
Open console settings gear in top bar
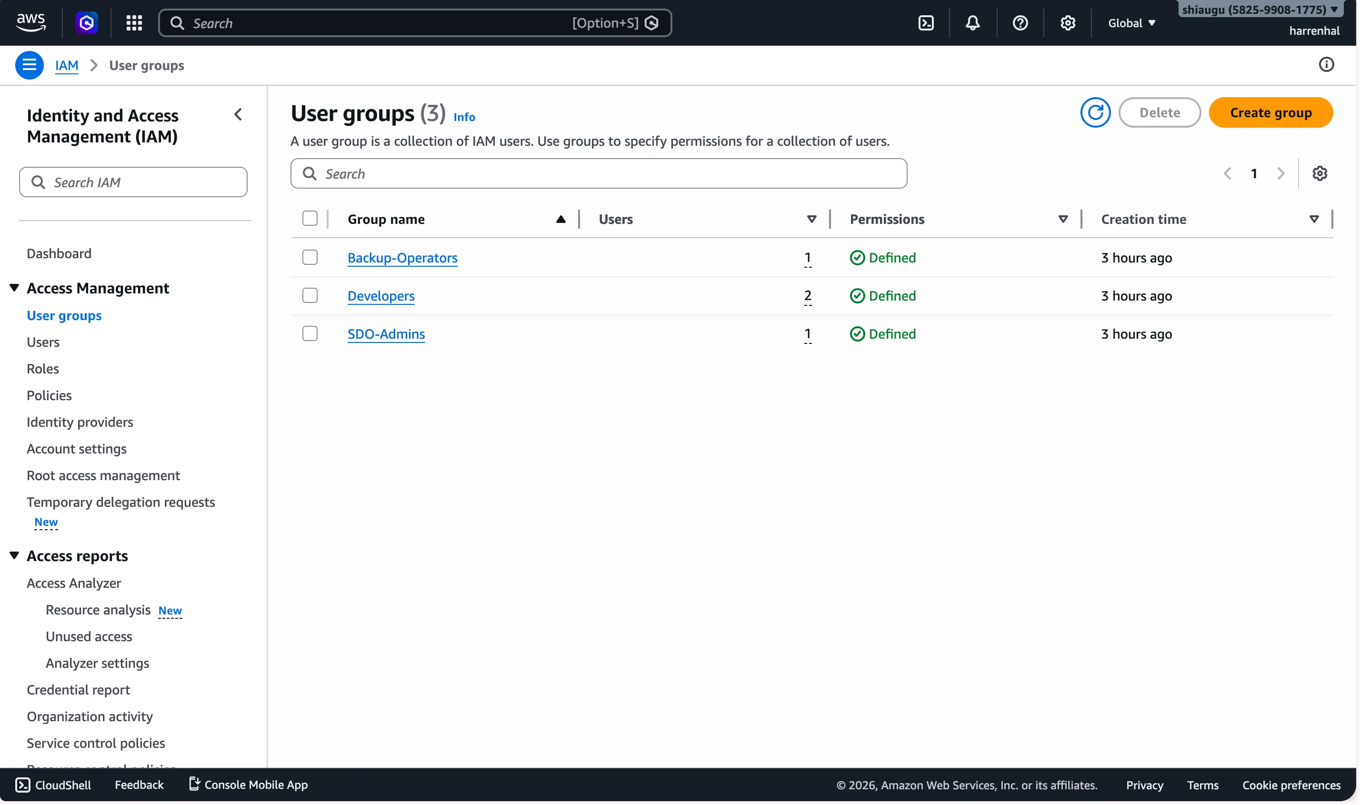[1068, 23]
